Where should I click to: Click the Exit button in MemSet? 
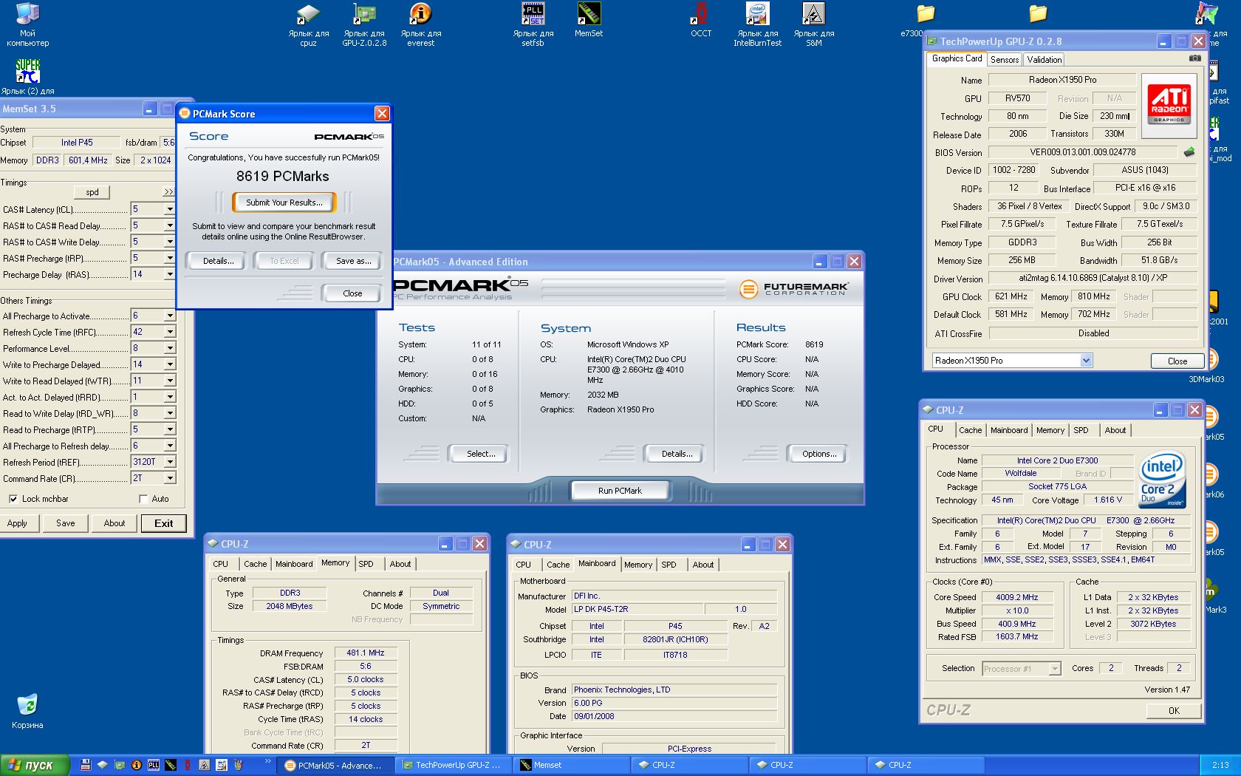163,523
